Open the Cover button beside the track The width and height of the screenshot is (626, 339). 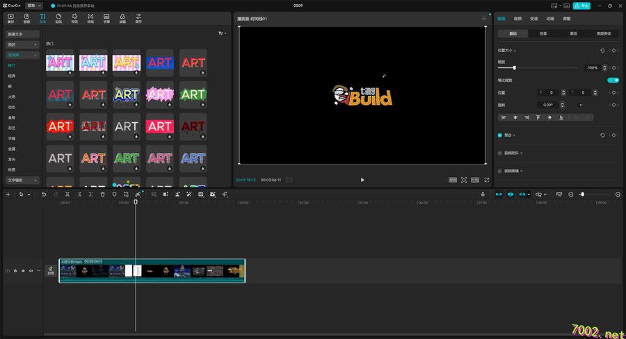(51, 271)
